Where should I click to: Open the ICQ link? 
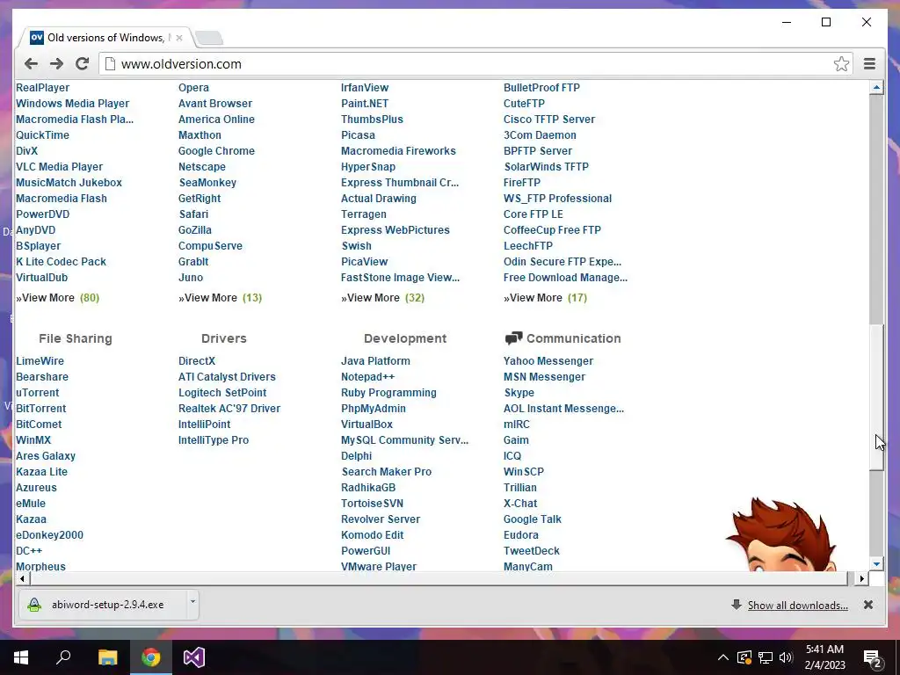click(512, 456)
